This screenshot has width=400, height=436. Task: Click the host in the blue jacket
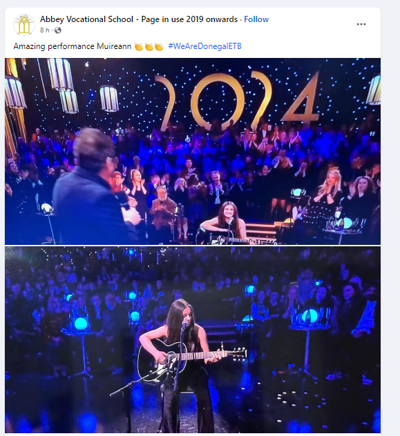click(x=93, y=186)
